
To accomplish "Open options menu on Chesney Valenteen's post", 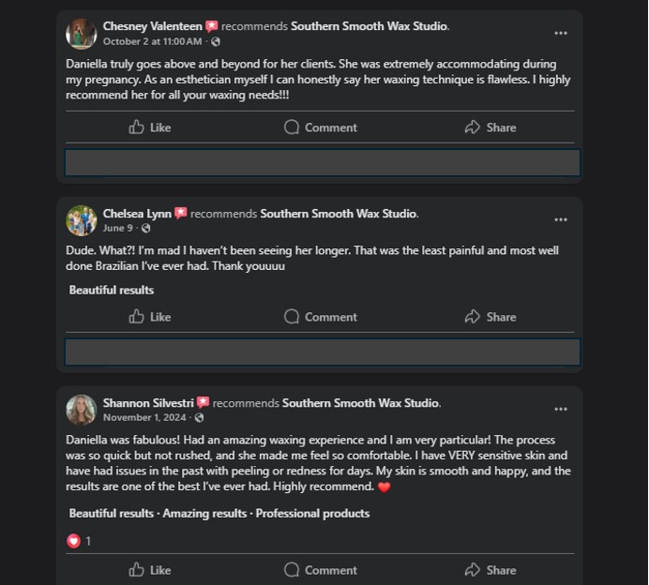I will point(561,33).
